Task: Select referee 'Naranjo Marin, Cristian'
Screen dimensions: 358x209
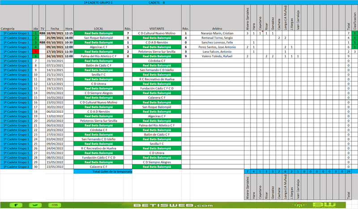Action: (x=217, y=33)
